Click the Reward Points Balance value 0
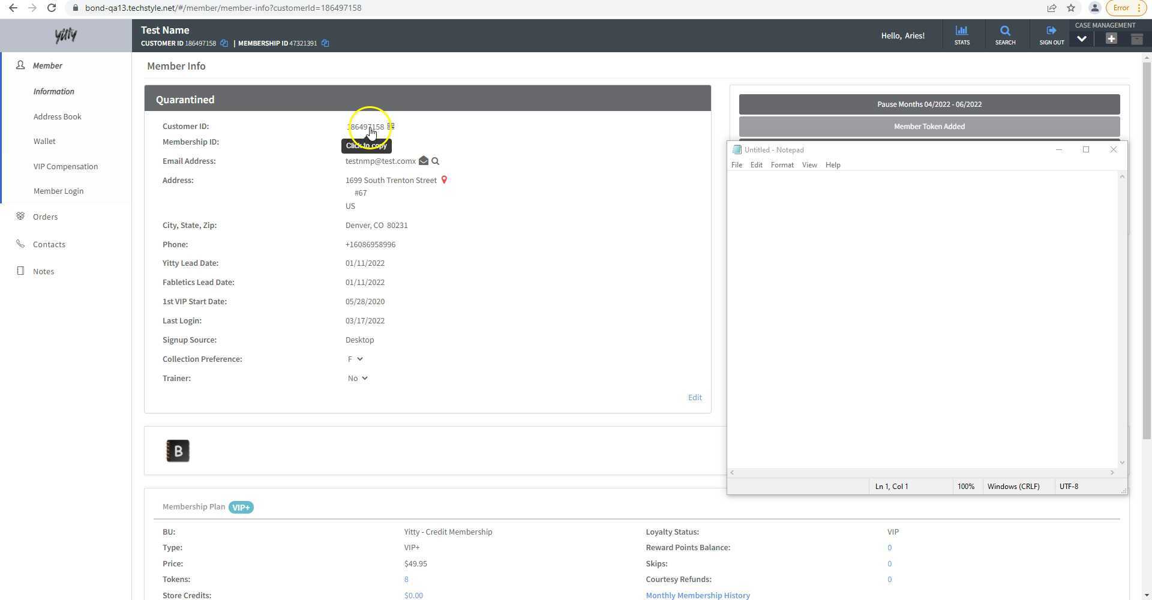The width and height of the screenshot is (1152, 600). tap(890, 548)
